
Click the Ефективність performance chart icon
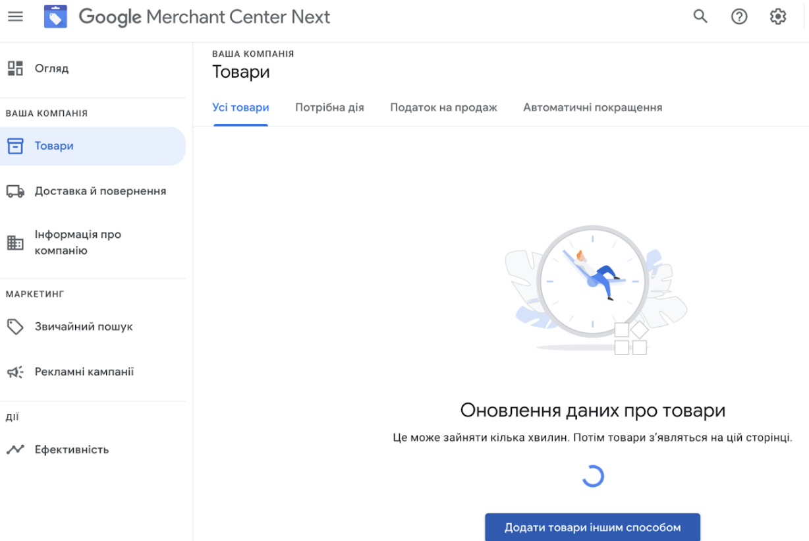(x=16, y=449)
